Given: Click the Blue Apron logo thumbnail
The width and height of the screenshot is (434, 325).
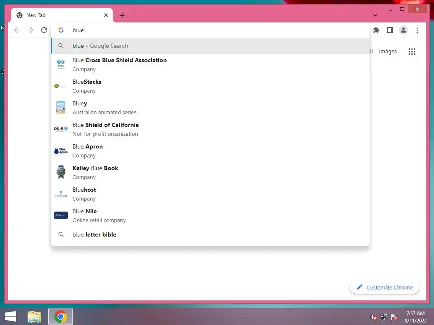Looking at the screenshot, I should pyautogui.click(x=61, y=151).
